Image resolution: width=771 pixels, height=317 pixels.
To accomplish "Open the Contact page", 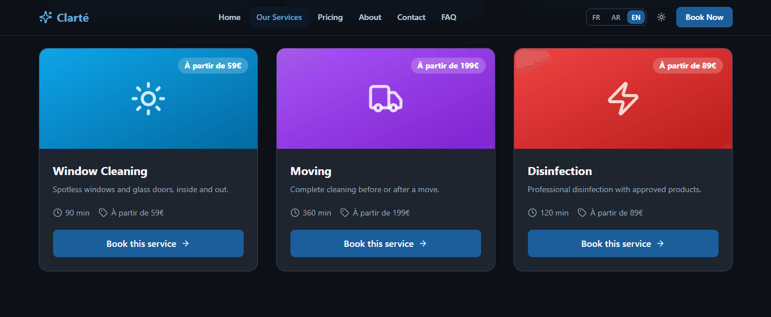I will pos(411,17).
